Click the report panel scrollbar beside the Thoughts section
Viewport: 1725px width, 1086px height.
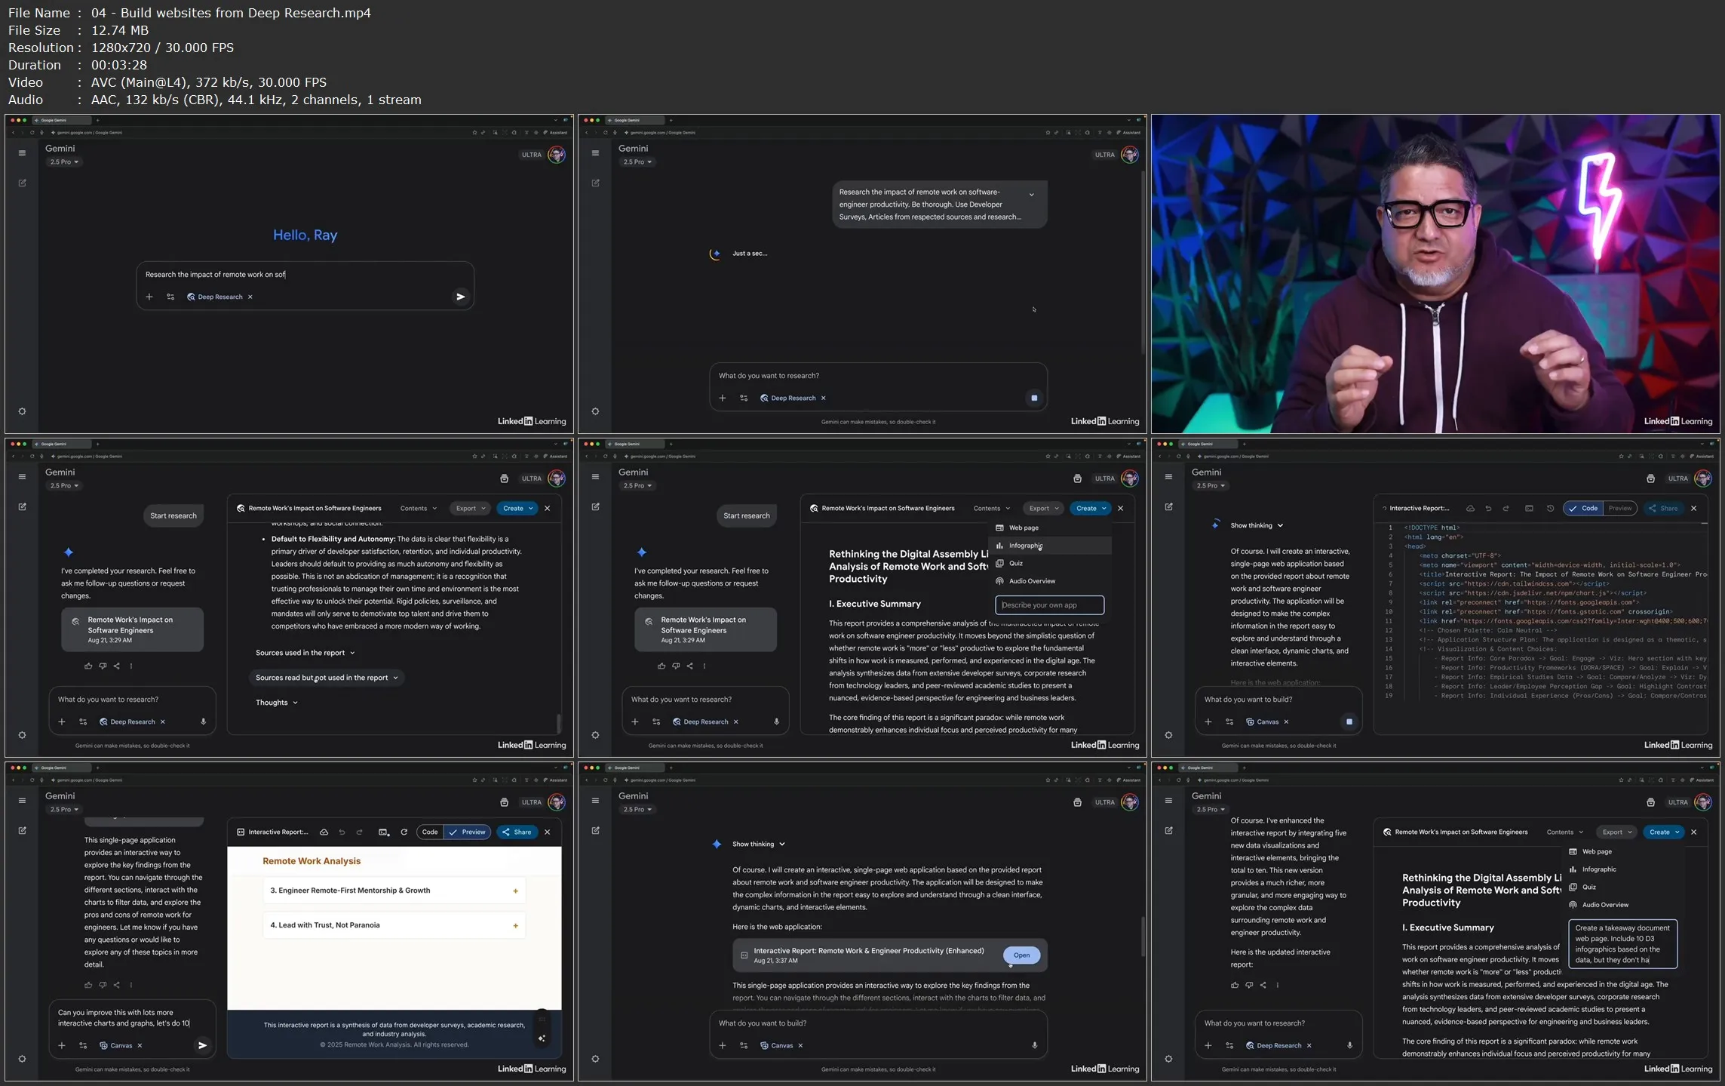558,722
